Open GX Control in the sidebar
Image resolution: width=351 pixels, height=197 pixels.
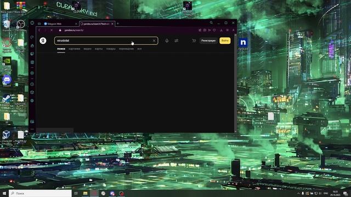tap(32, 37)
